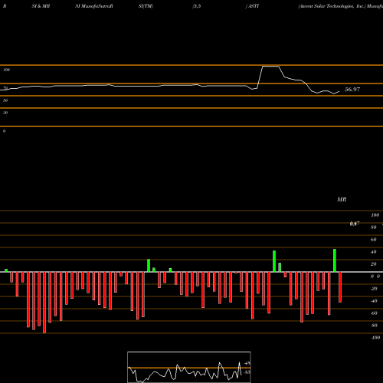Click the "(5,5" indicator parameters text
Image resolution: width=383 pixels, height=383 pixels.
(x=197, y=6)
